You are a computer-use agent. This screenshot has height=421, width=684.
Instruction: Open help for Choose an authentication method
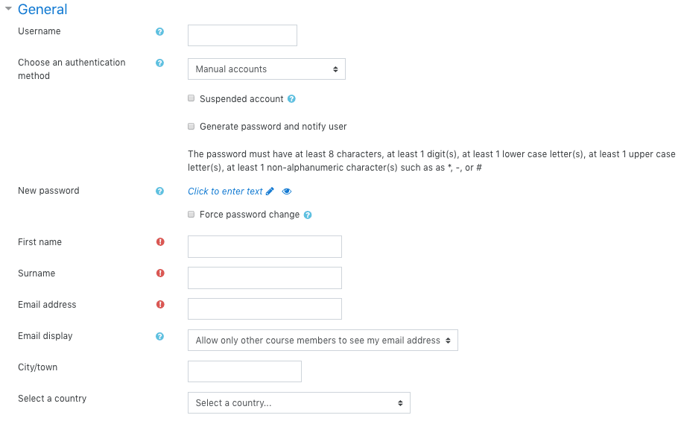tap(159, 63)
